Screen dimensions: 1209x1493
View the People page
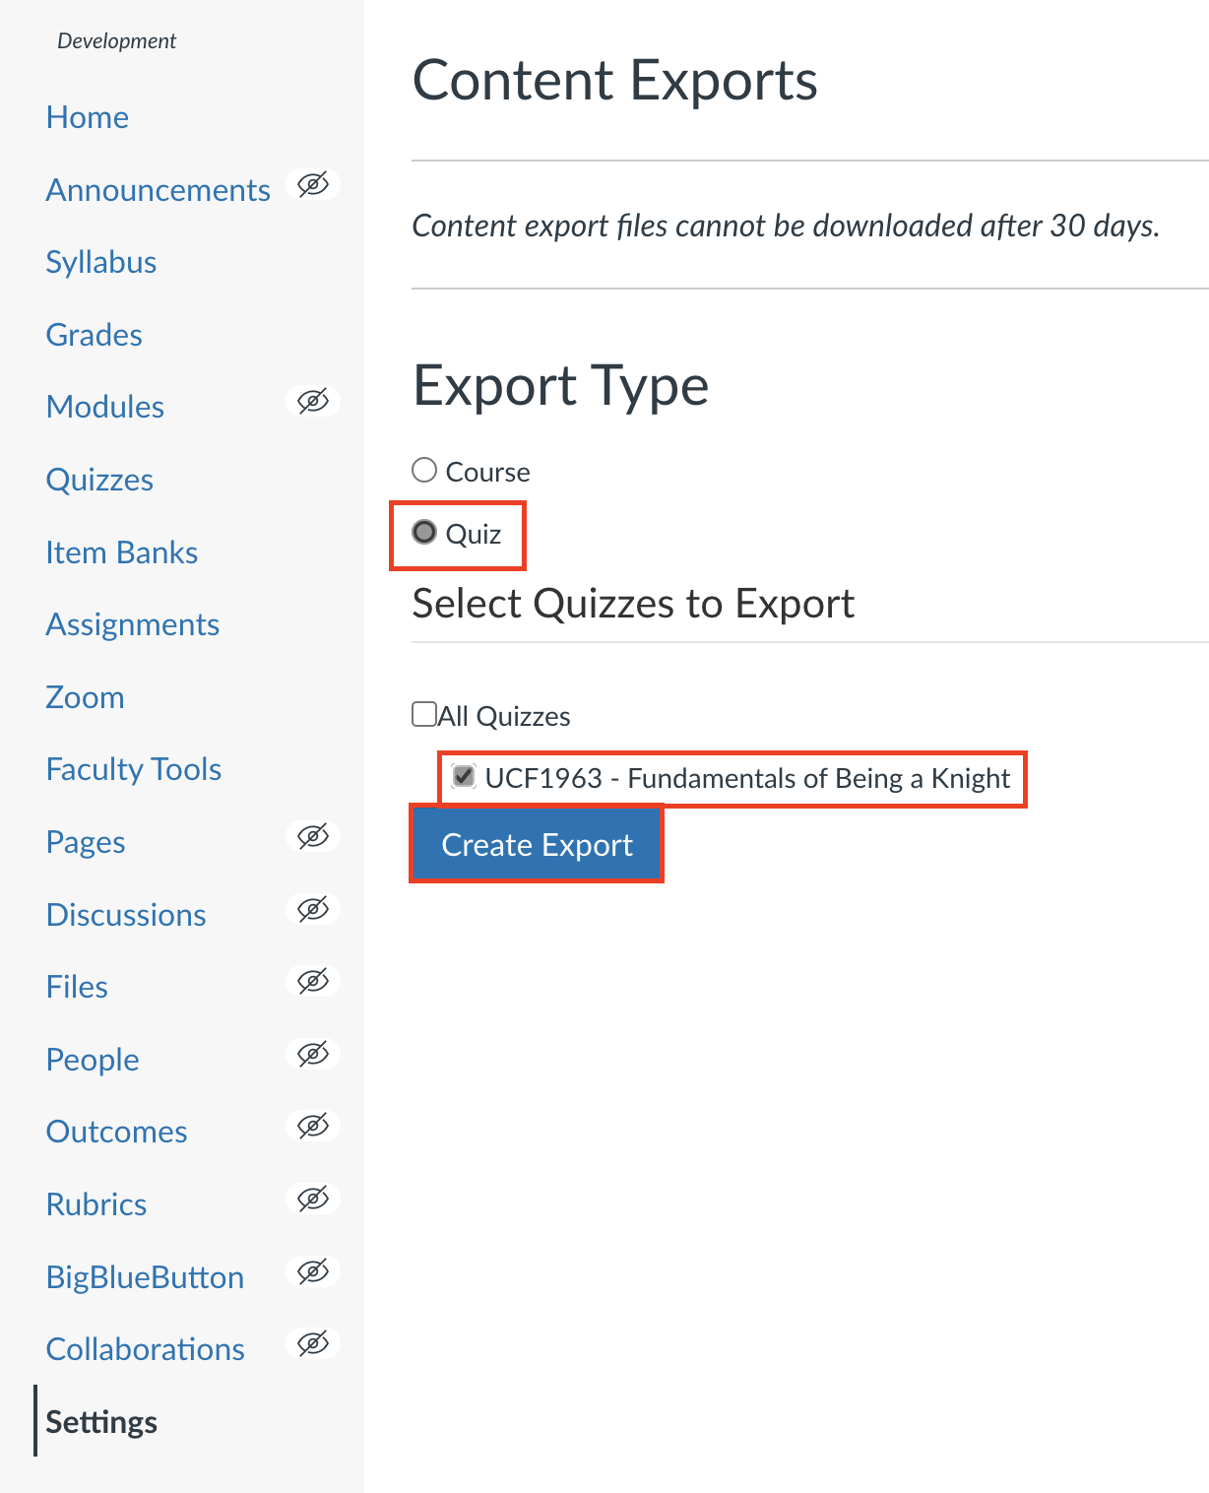click(x=93, y=1060)
